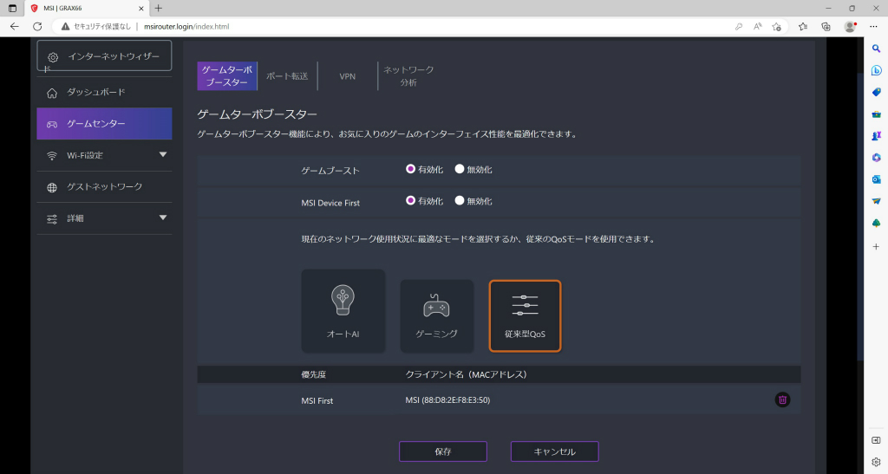Open ゲストネットワーク globe item in sidebar
Screen dimensions: 888x474
coord(104,186)
